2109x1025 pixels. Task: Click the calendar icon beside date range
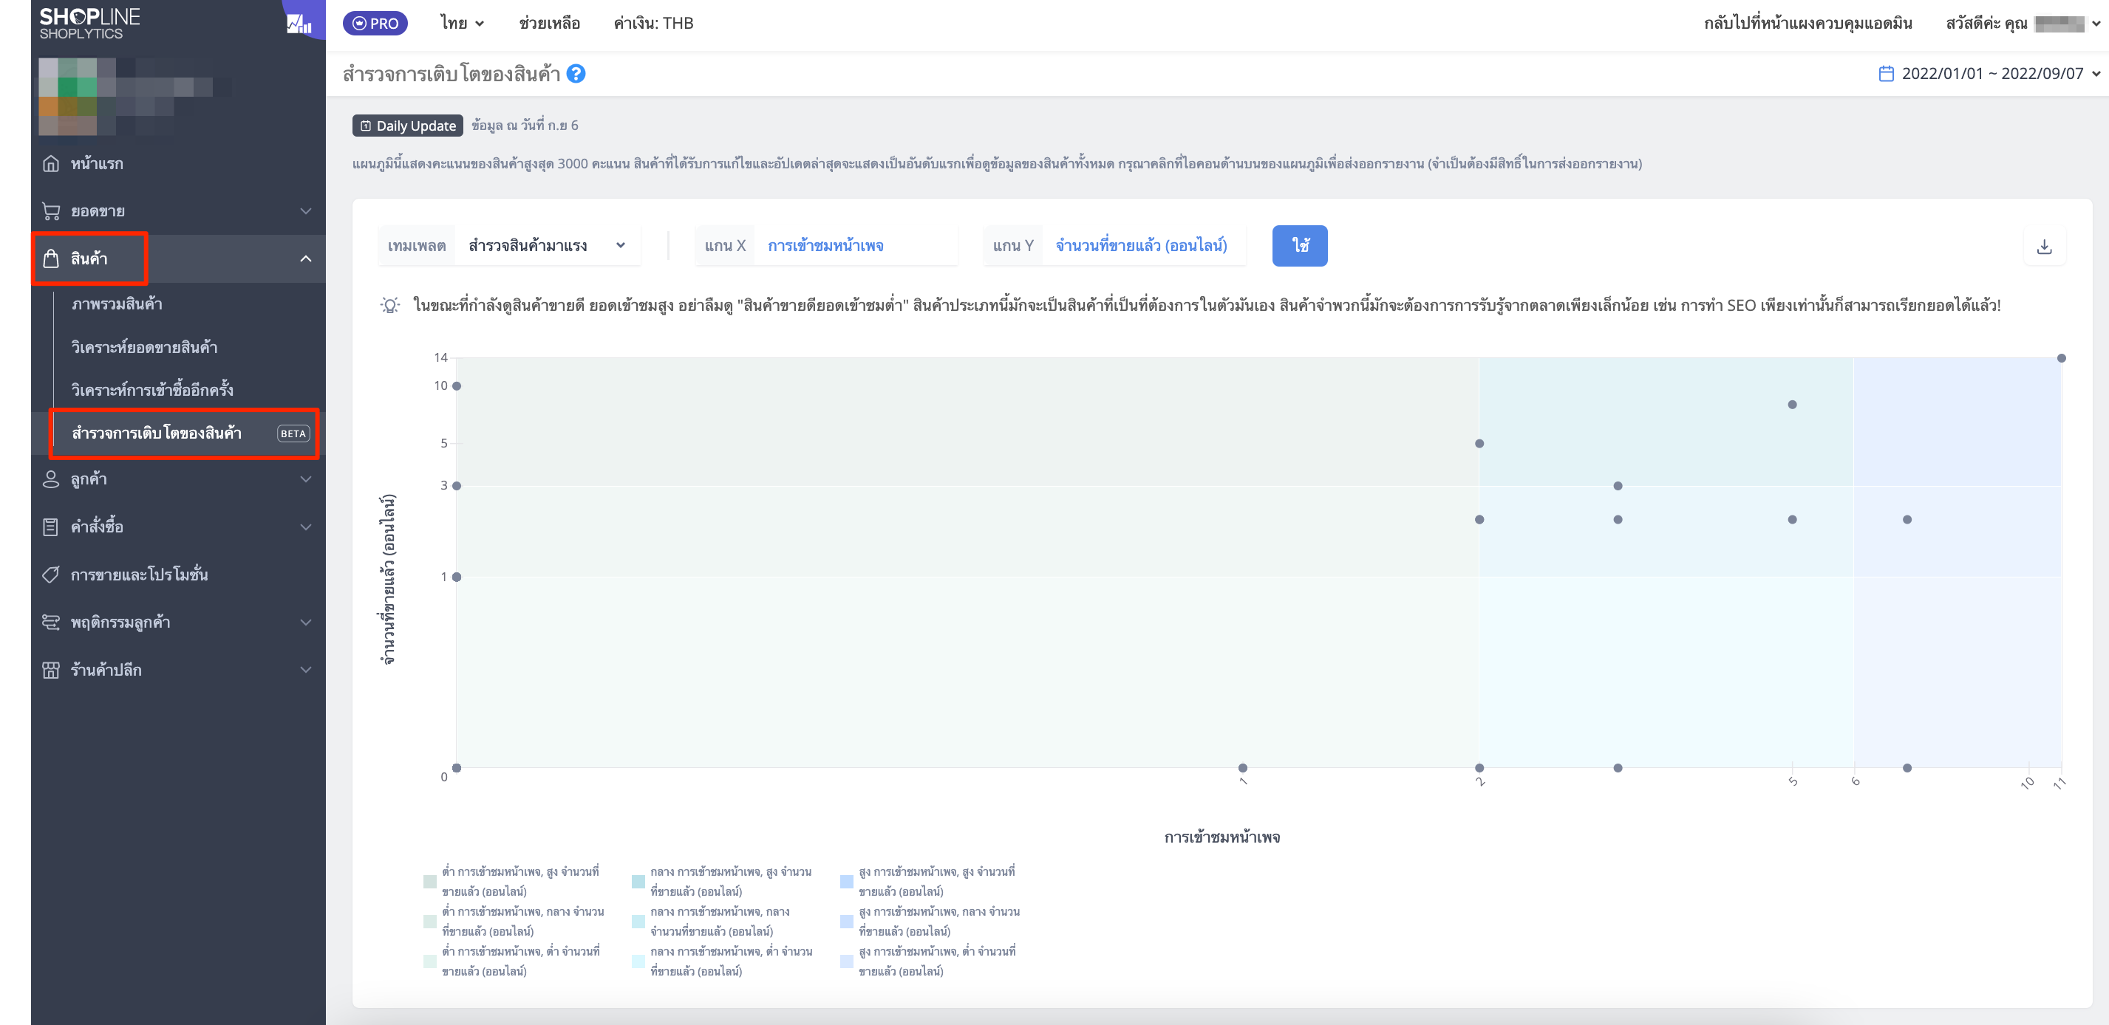pos(1887,74)
